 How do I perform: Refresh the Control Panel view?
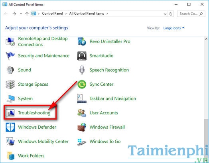pos(171,14)
